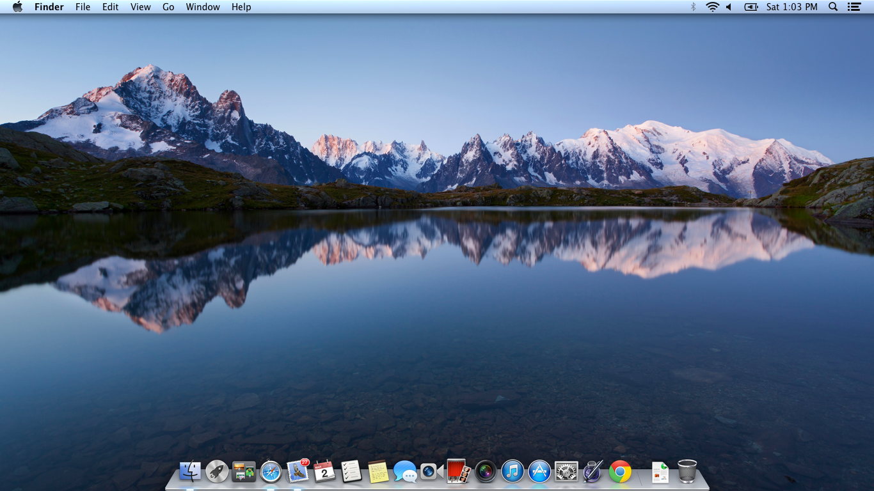Open the Apple menu
The height and width of the screenshot is (491, 874).
(17, 7)
